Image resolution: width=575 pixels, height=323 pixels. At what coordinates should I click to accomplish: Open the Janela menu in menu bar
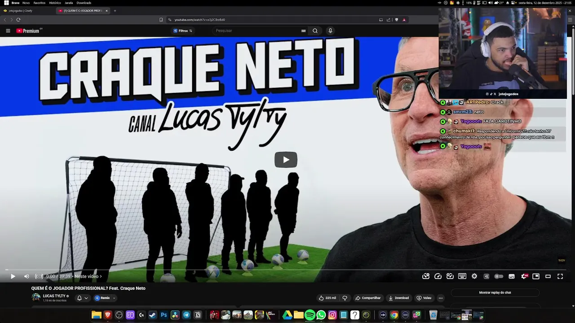click(x=69, y=3)
